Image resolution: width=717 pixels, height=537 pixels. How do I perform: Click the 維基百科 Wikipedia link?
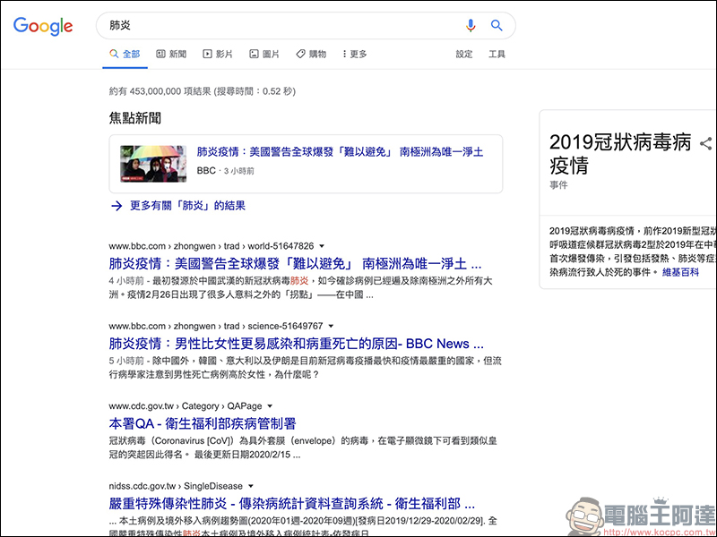pos(680,271)
